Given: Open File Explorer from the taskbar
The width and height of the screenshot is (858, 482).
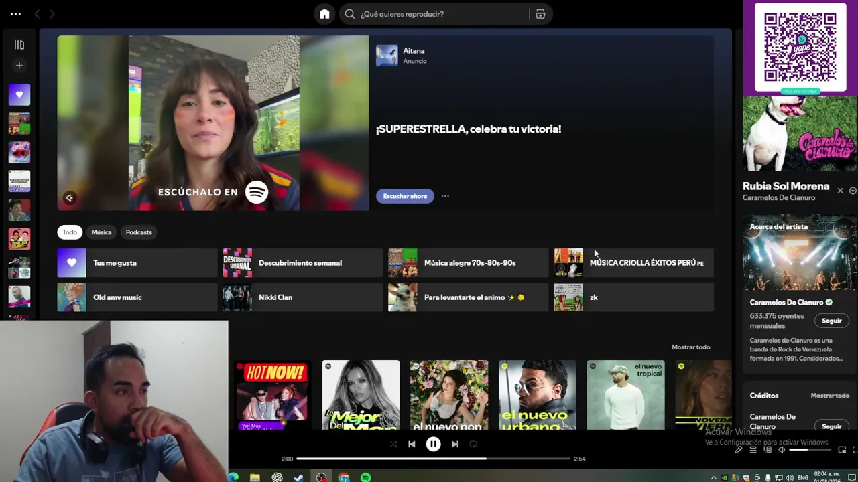Looking at the screenshot, I should pyautogui.click(x=255, y=477).
